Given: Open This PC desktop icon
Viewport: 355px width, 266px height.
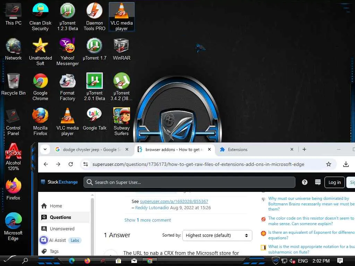Looking at the screenshot, I should pyautogui.click(x=14, y=15).
